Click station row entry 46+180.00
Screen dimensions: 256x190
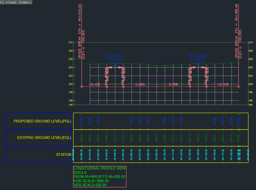pos(231,155)
